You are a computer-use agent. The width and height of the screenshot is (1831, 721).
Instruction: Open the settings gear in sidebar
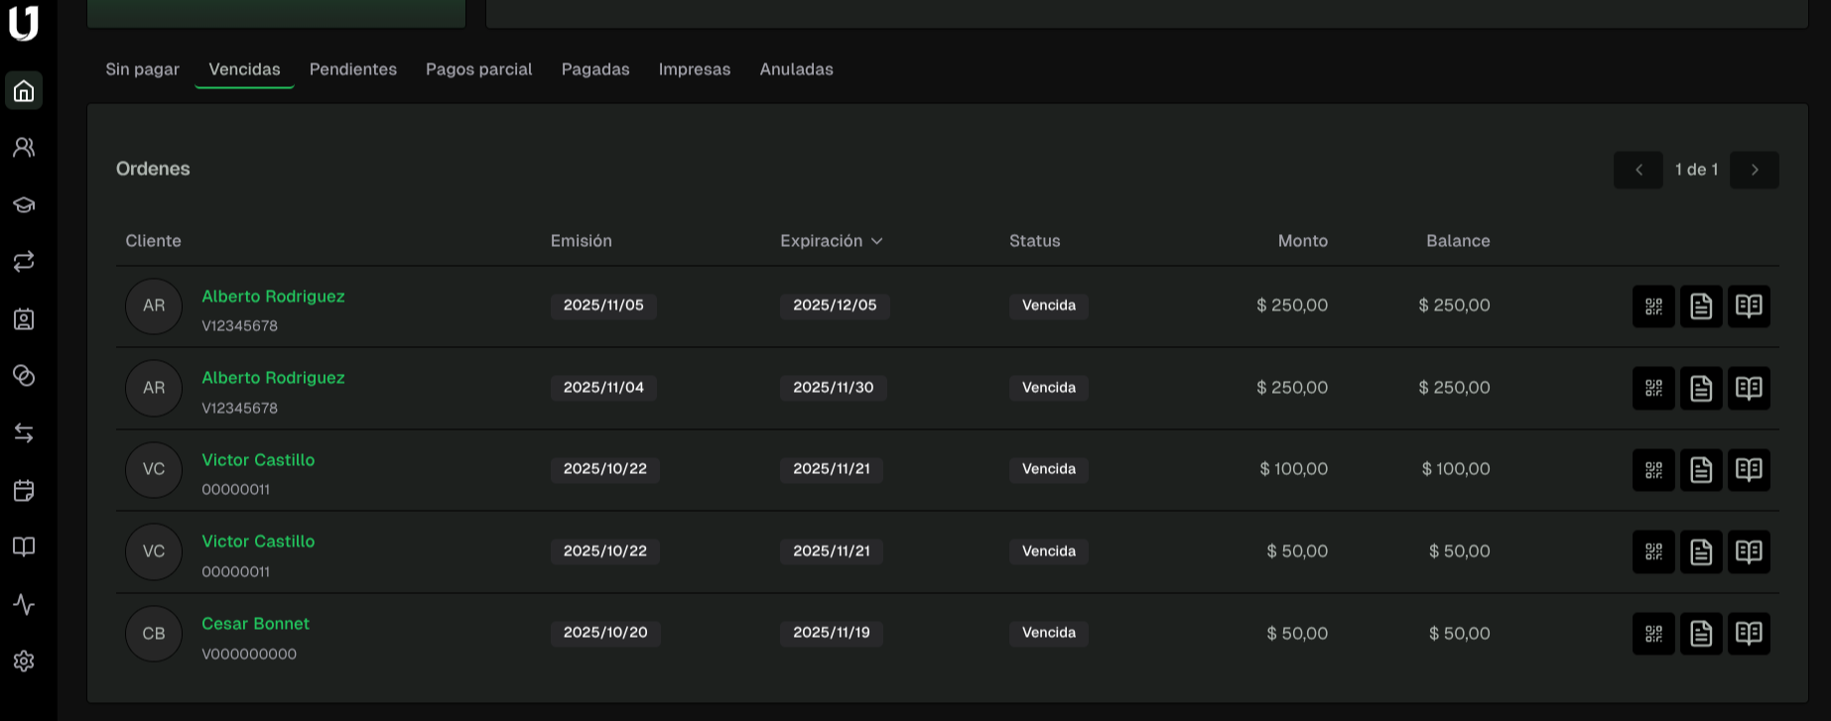tap(24, 661)
